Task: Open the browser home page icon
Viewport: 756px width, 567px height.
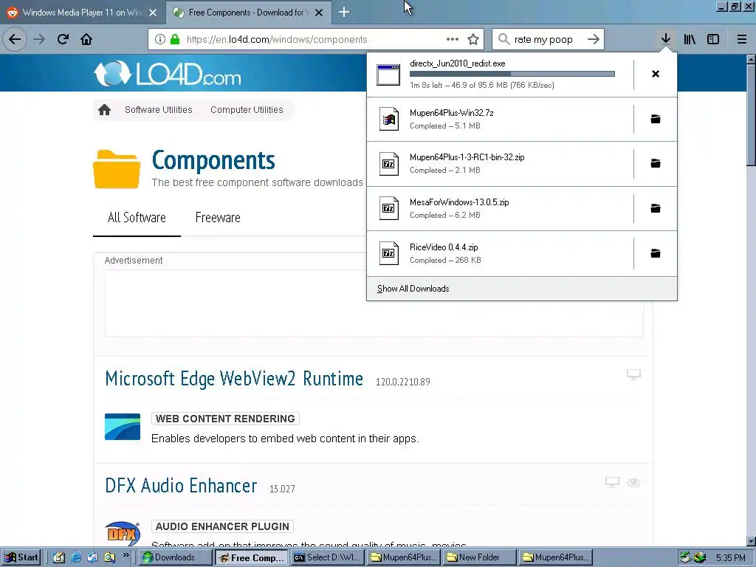Action: click(86, 39)
